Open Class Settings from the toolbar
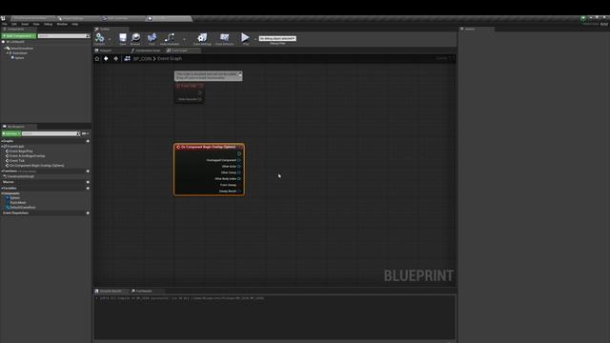The image size is (610, 343). pos(202,37)
